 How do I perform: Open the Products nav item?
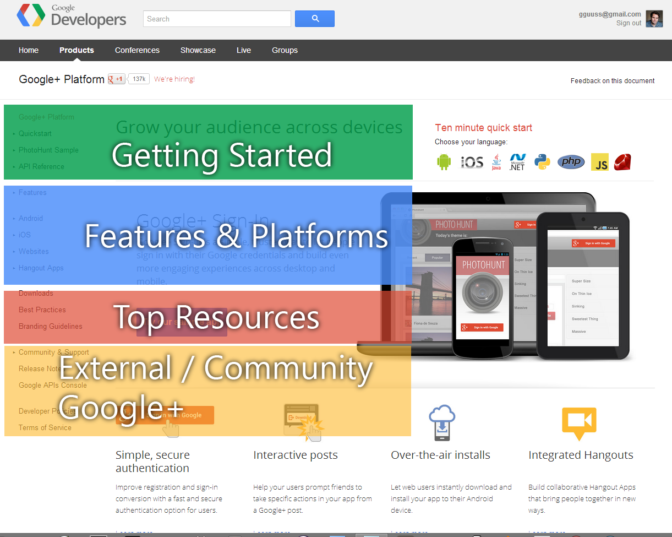click(x=77, y=50)
